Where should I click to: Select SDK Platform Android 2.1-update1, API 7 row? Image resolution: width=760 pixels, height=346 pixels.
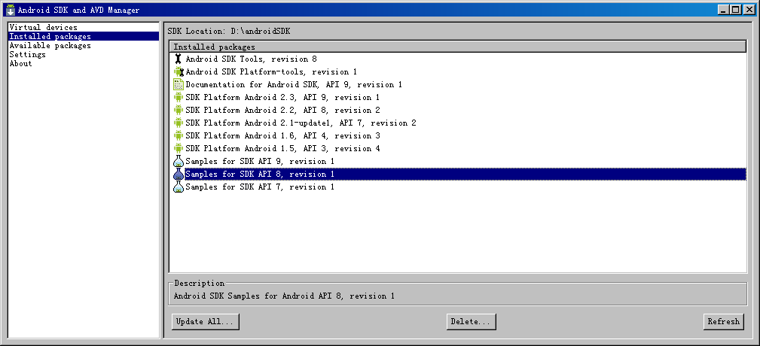point(458,123)
